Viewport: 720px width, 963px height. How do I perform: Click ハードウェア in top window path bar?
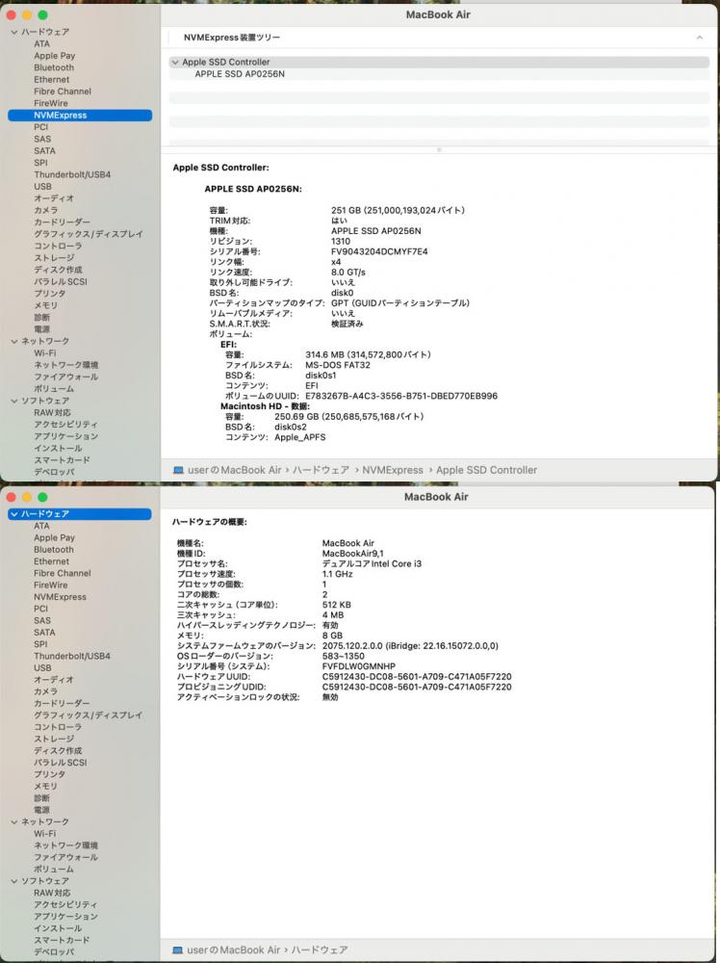pos(321,471)
